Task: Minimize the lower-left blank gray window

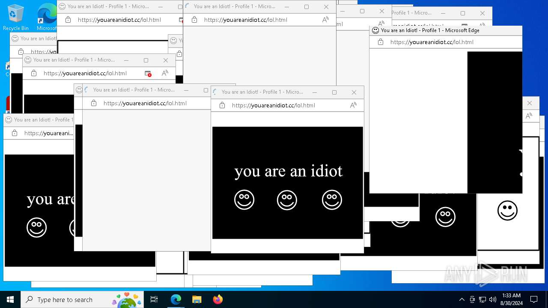Action: point(186,90)
